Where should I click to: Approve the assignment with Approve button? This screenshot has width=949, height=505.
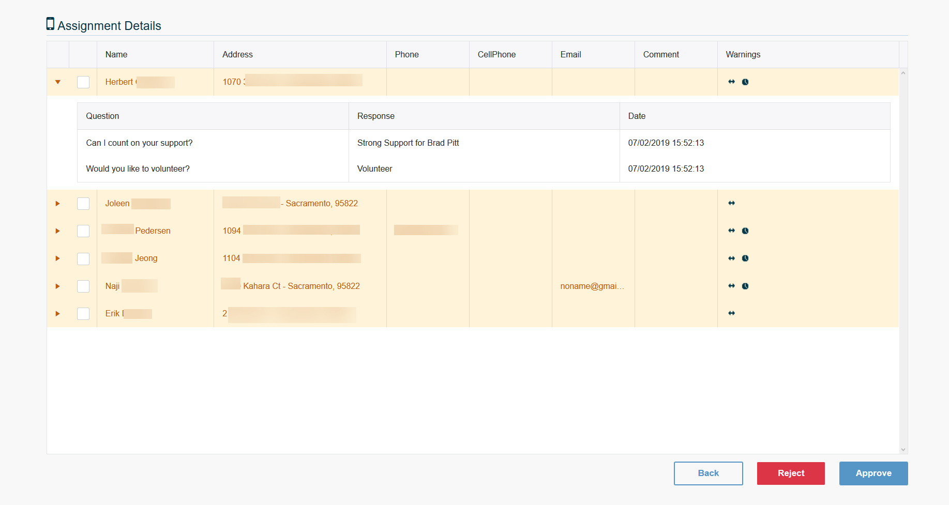pyautogui.click(x=873, y=473)
